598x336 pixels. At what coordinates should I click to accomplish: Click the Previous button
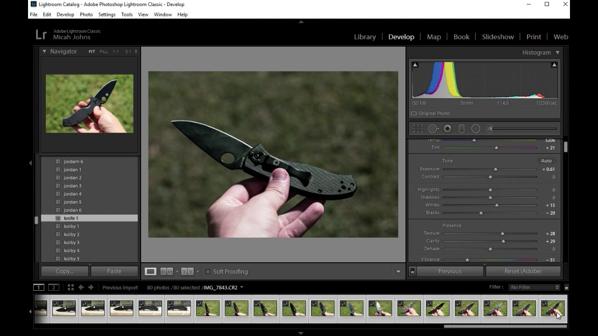450,271
